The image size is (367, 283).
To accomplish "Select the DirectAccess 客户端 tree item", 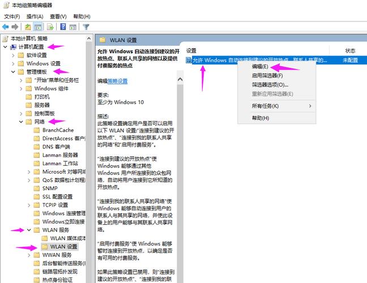I will pyautogui.click(x=64, y=138).
